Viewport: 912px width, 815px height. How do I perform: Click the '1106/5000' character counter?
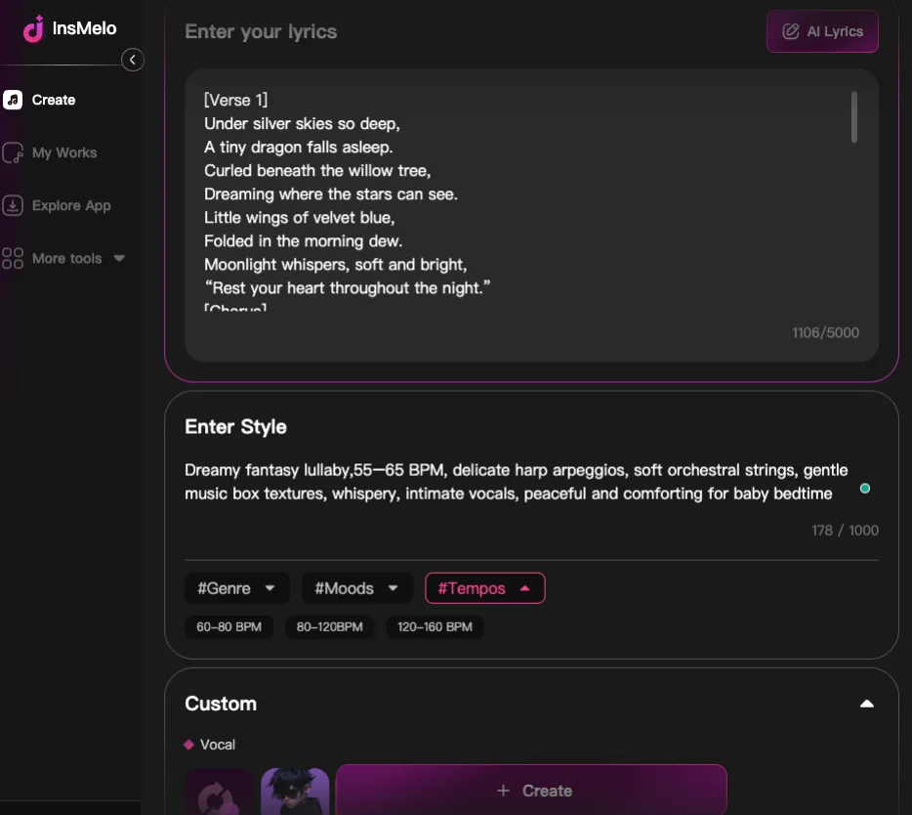tap(825, 332)
